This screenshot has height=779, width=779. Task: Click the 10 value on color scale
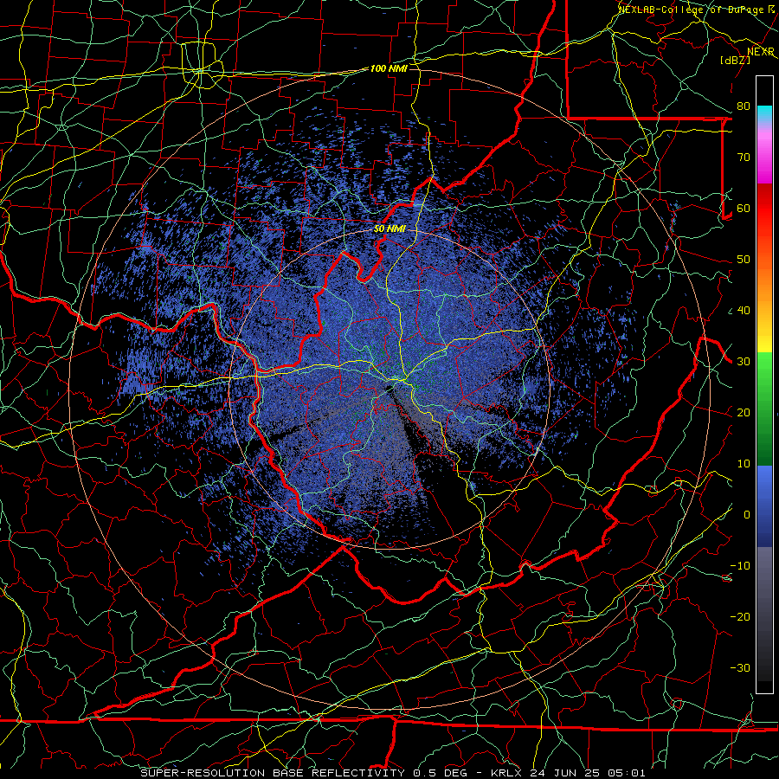[x=744, y=464]
